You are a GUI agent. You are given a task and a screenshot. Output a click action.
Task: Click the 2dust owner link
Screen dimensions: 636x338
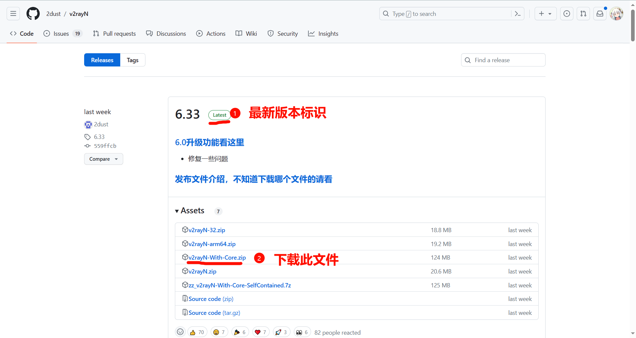pyautogui.click(x=53, y=14)
